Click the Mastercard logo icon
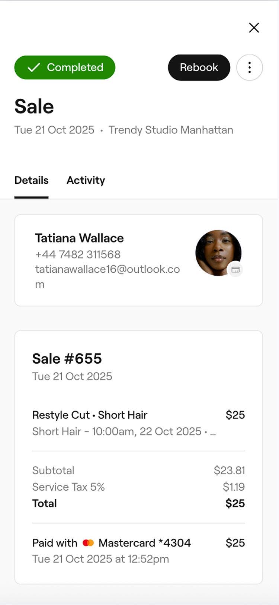 [88, 543]
